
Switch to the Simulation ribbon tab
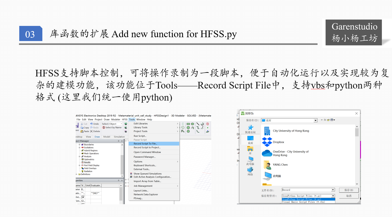pos(119,137)
